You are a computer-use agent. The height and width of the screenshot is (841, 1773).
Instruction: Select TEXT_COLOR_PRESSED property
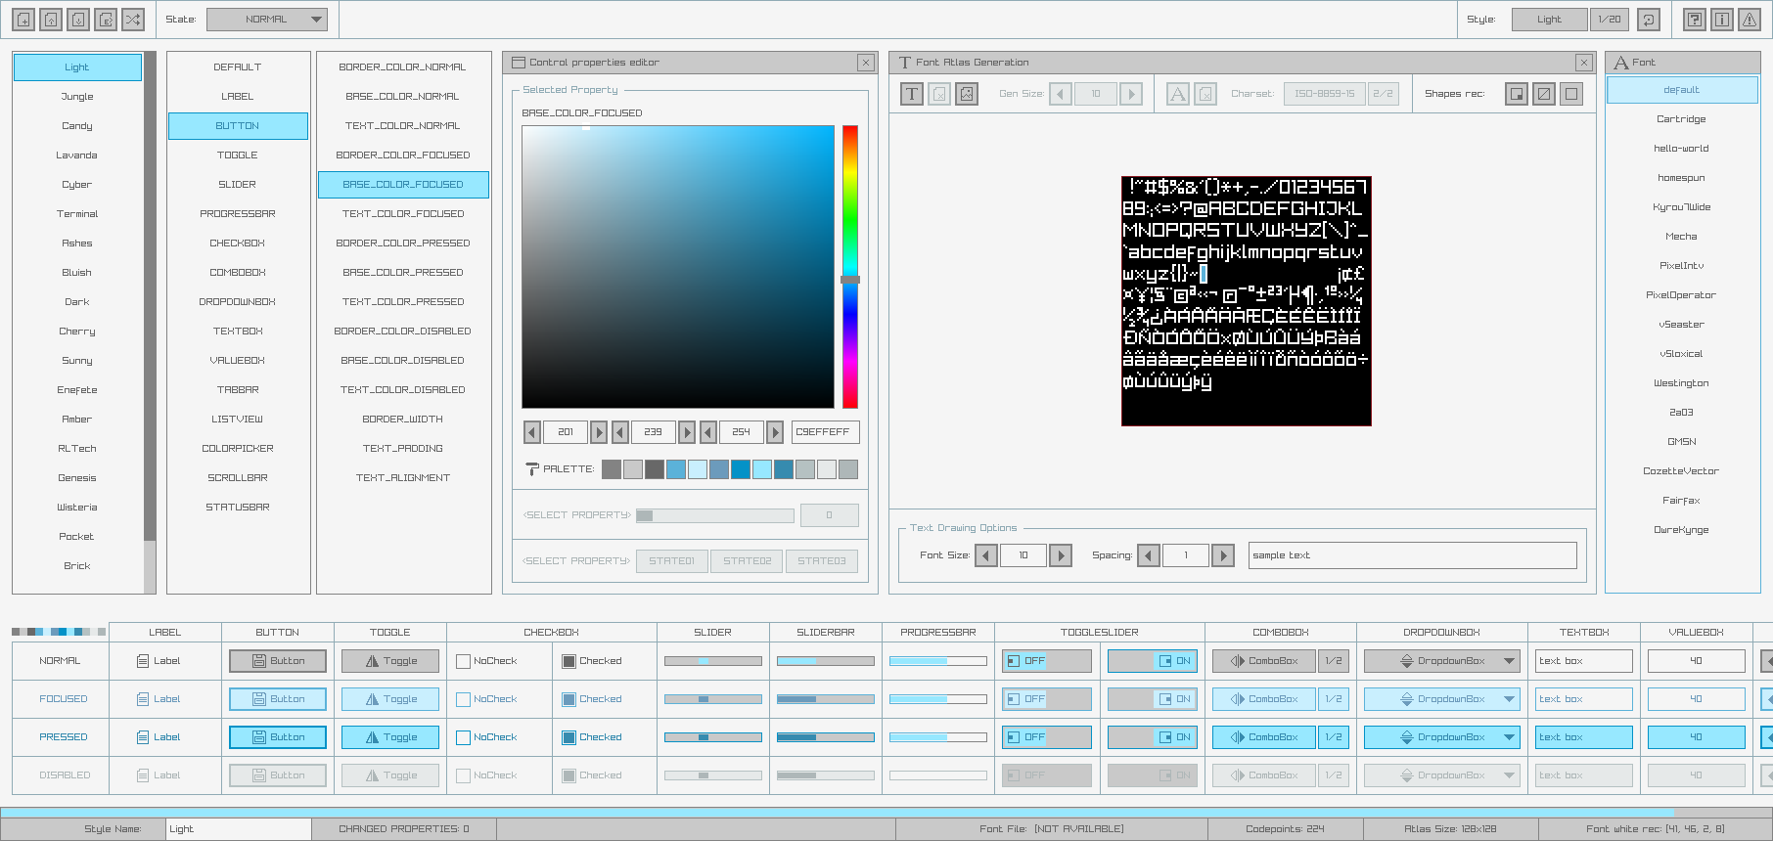coord(403,302)
